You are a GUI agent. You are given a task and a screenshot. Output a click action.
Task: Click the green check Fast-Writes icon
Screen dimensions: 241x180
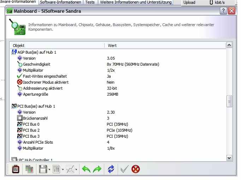pos(19,76)
